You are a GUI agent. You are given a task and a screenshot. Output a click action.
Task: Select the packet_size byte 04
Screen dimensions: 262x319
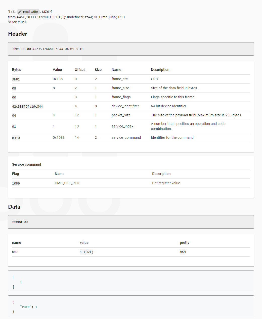pos(14,115)
